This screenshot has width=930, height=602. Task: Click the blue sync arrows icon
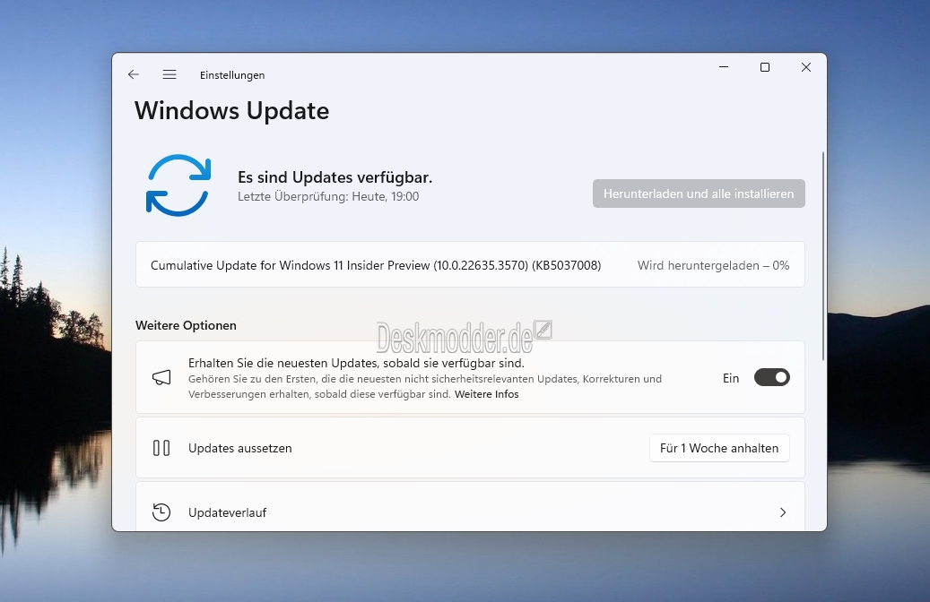(x=178, y=185)
